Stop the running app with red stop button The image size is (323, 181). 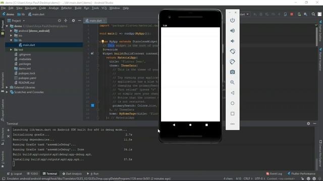(x=292, y=15)
